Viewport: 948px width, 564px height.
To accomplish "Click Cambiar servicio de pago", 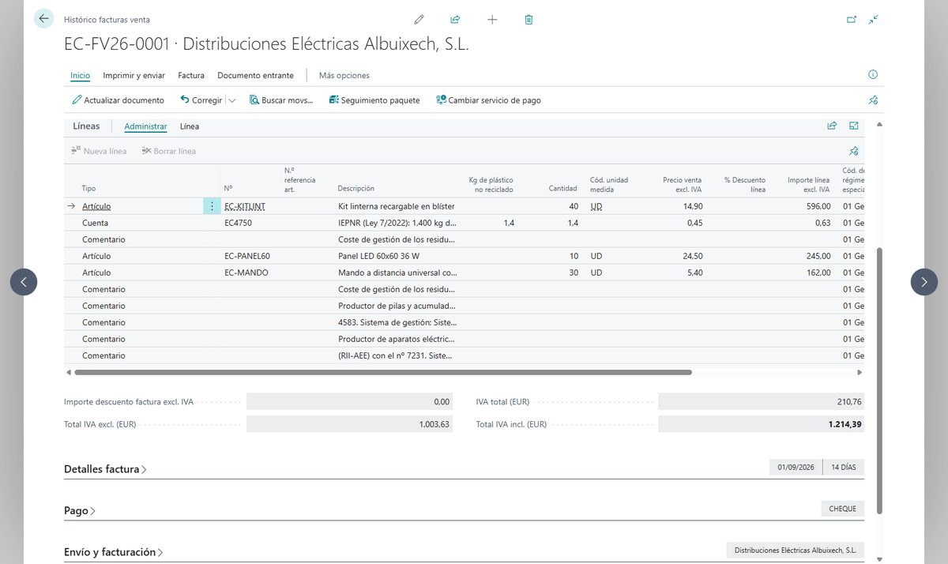I will (x=488, y=100).
